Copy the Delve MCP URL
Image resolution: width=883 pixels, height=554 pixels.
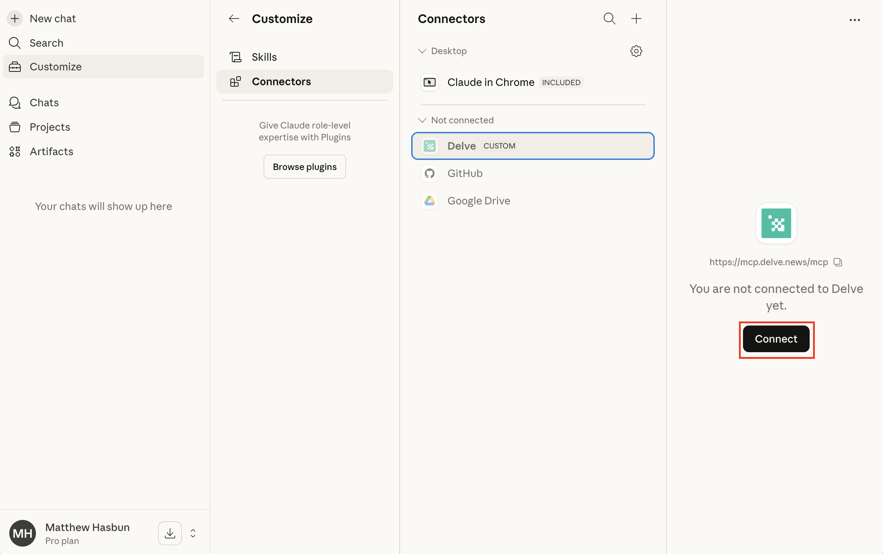[838, 262]
